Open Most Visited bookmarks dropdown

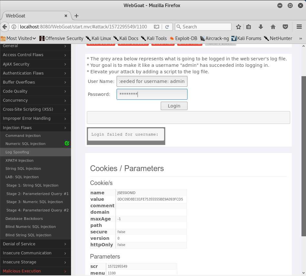(x=18, y=38)
